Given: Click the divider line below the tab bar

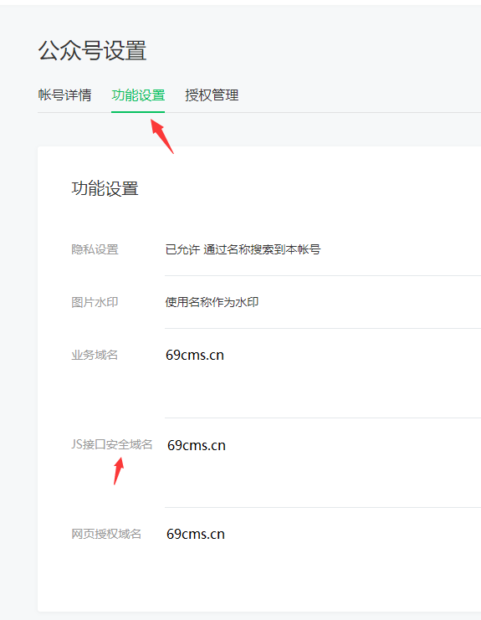Looking at the screenshot, I should 259,112.
